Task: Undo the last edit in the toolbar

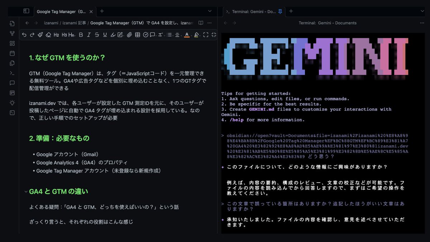Action: (x=24, y=35)
